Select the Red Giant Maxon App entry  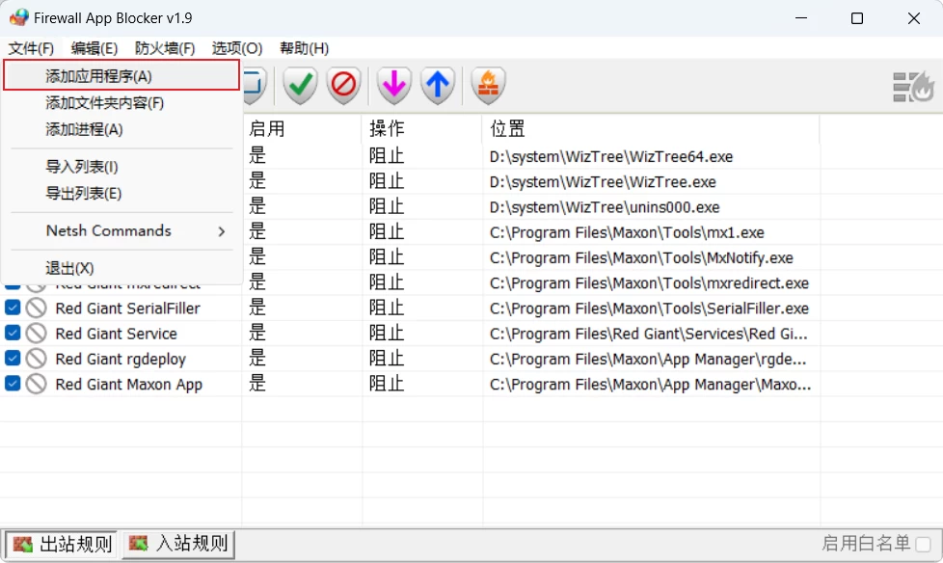(x=128, y=385)
